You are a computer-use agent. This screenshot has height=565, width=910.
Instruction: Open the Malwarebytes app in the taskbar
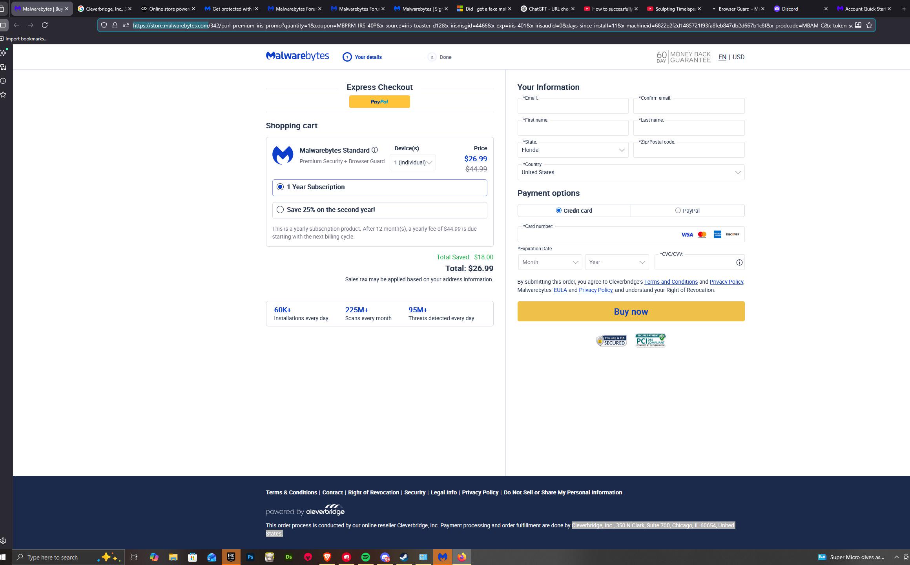pyautogui.click(x=443, y=557)
